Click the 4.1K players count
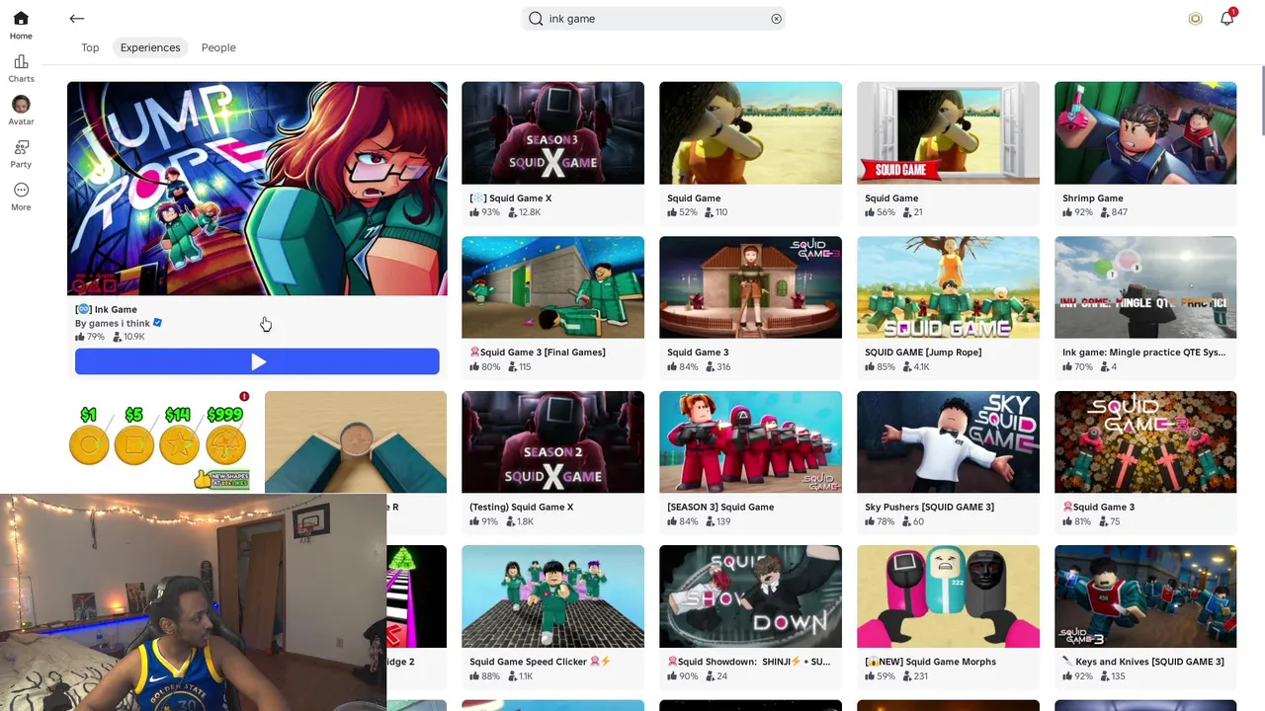This screenshot has width=1265, height=711. 916,367
